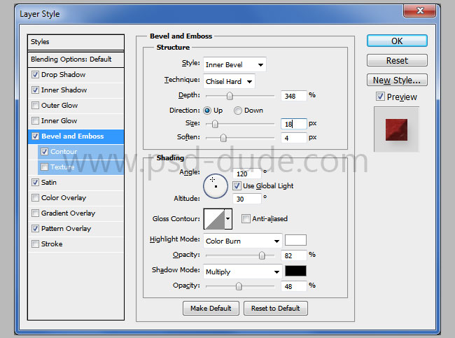
Task: Enable the Texture sub-effect checkbox
Action: tap(44, 167)
